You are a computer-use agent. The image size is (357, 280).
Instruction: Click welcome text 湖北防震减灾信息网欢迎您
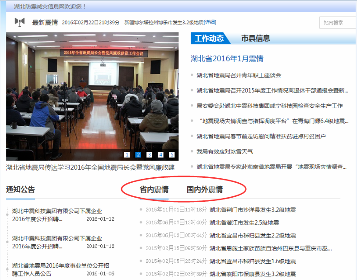tap(50, 6)
